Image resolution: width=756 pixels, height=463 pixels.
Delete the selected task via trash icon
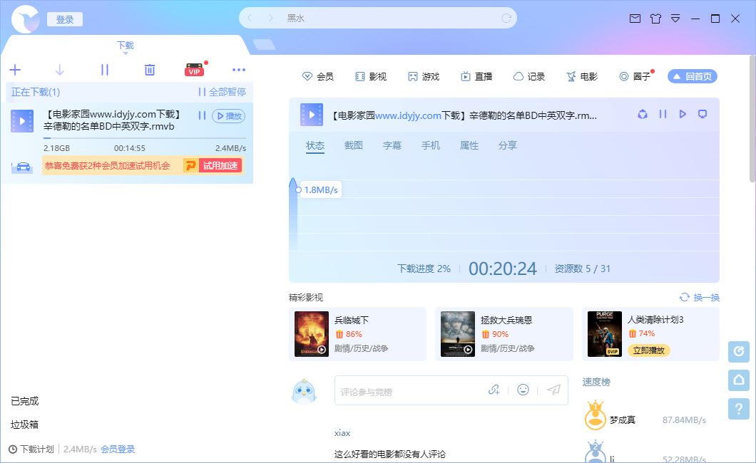tap(149, 70)
